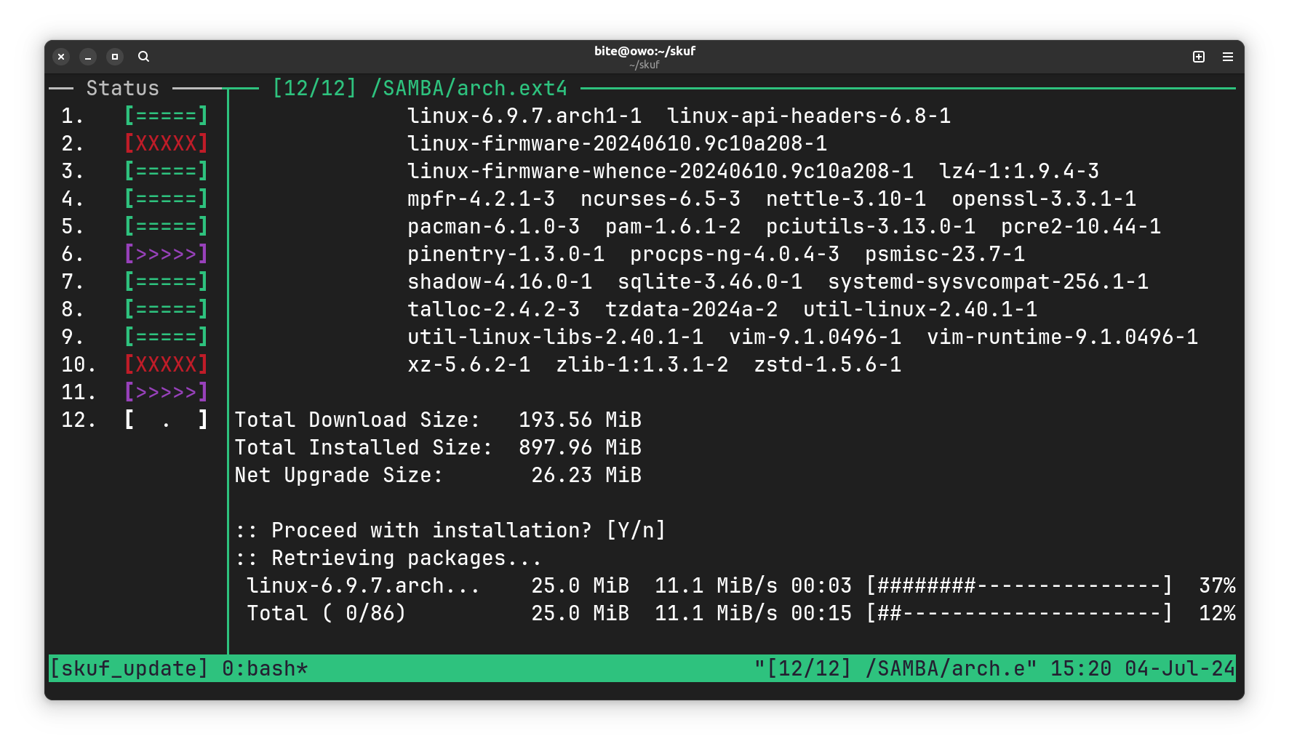Click package psmisc-23.7-1
Image resolution: width=1289 pixels, height=749 pixels.
[x=945, y=254]
